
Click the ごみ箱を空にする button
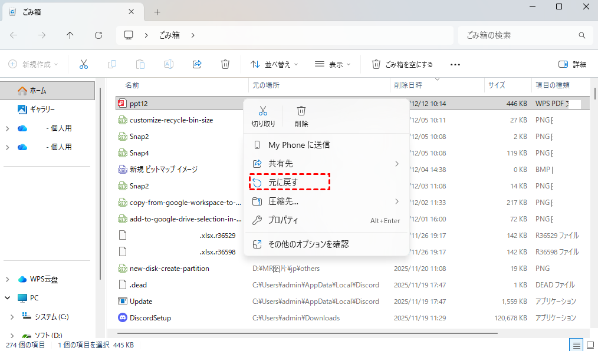point(402,64)
